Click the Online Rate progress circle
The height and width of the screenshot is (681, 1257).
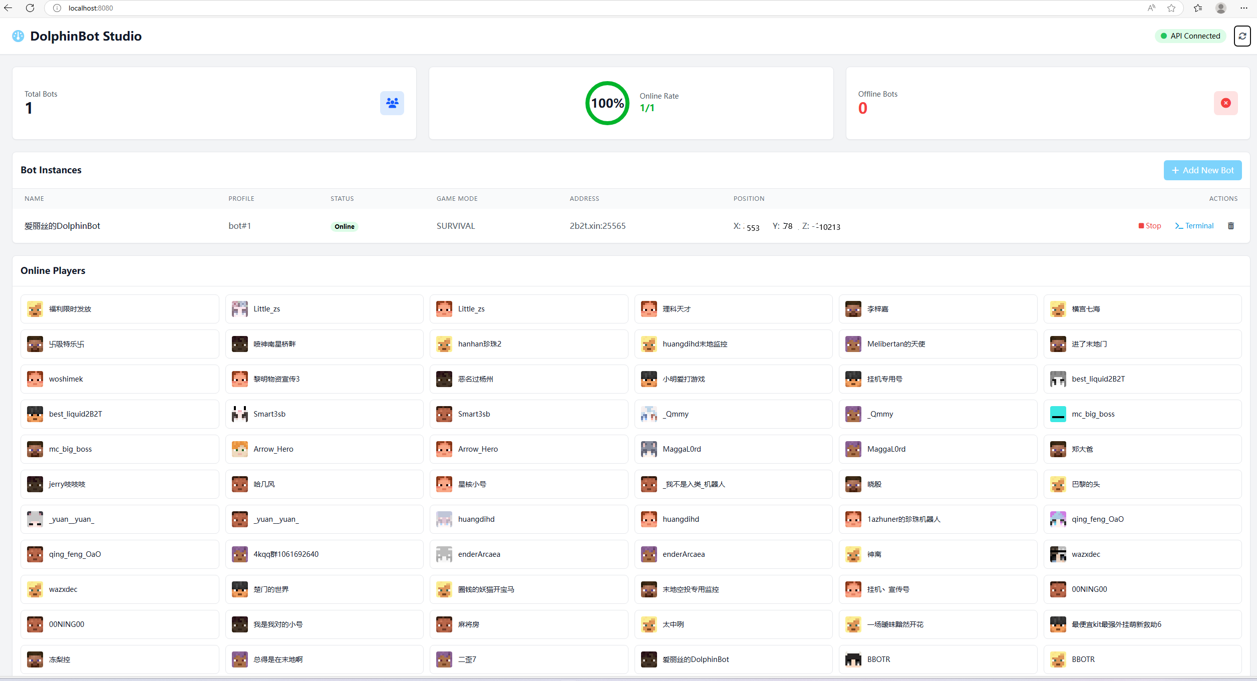[606, 103]
